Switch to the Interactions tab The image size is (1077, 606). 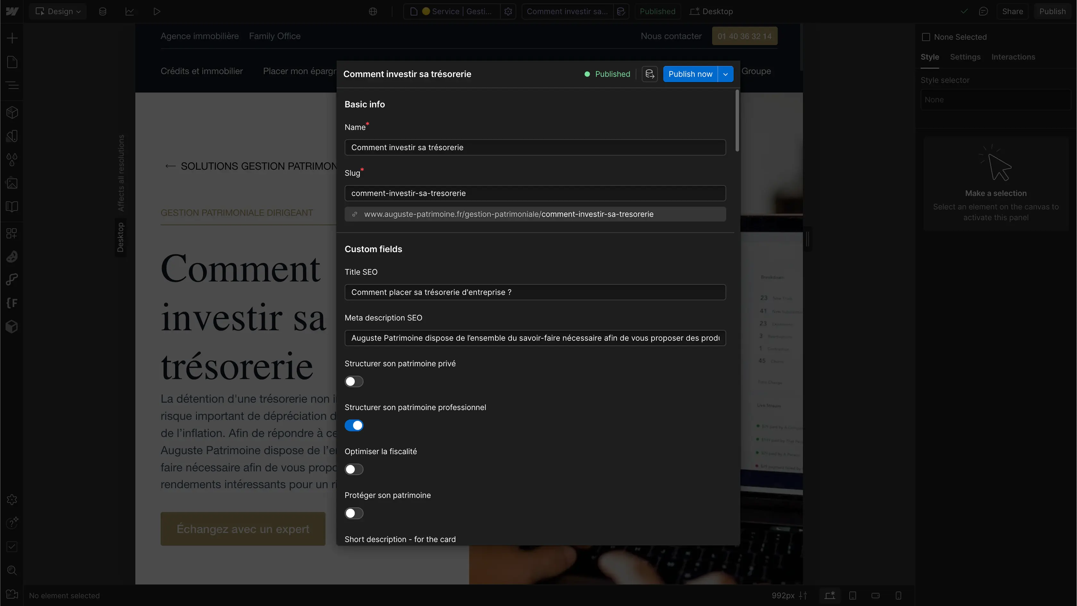pos(1013,57)
